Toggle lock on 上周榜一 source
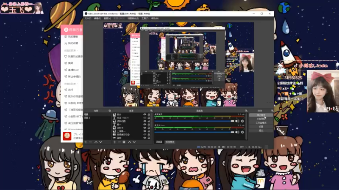 pos(149,131)
